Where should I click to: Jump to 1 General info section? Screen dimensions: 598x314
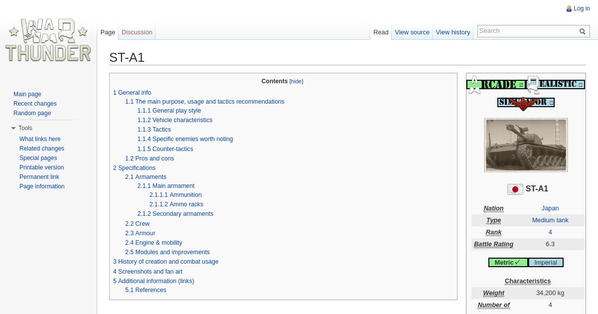click(x=132, y=93)
